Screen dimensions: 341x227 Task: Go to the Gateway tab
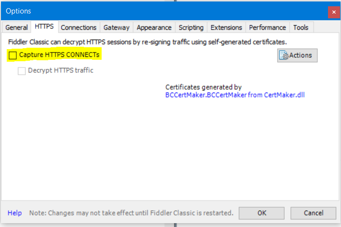[x=117, y=27]
